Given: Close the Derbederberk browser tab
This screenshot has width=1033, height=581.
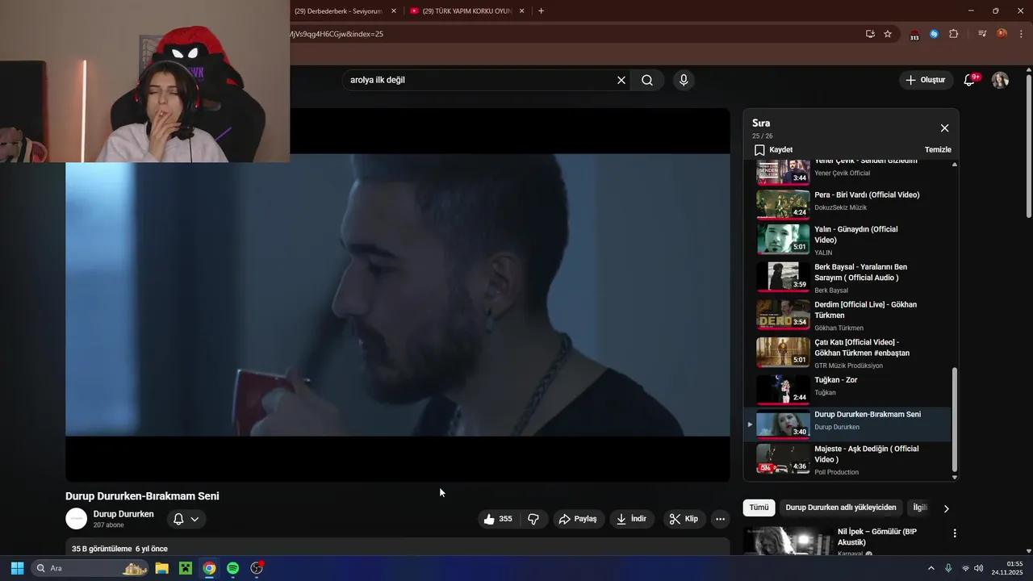Looking at the screenshot, I should (394, 11).
